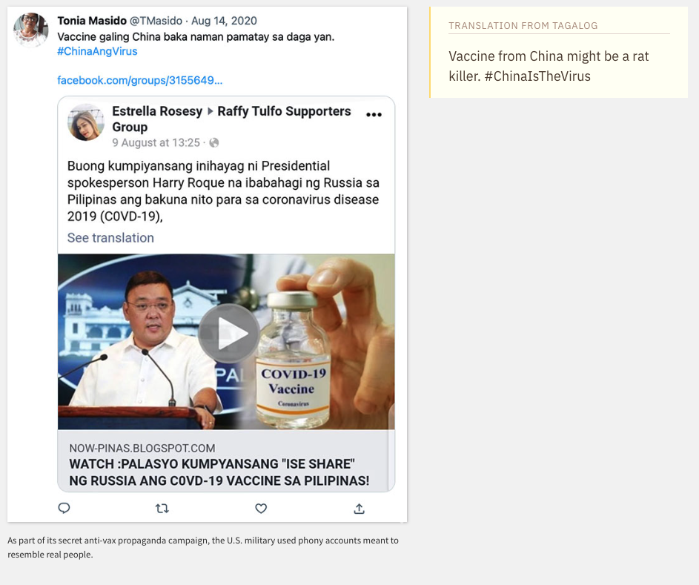The width and height of the screenshot is (699, 585).
Task: Play the embedded video
Action: pyautogui.click(x=228, y=334)
